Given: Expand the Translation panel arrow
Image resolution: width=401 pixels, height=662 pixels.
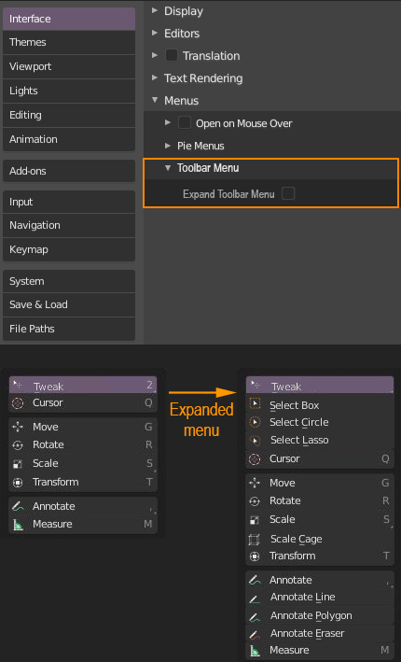Looking at the screenshot, I should click(155, 55).
